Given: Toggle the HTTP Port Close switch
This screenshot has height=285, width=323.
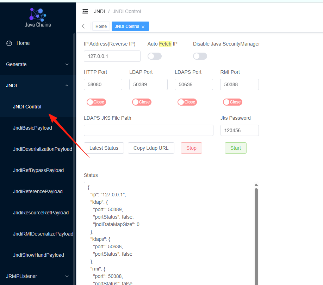Looking at the screenshot, I should coord(96,102).
